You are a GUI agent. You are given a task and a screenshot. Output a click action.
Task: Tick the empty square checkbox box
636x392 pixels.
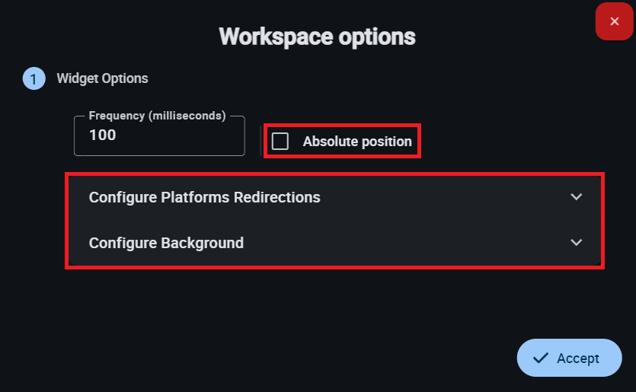click(x=280, y=142)
